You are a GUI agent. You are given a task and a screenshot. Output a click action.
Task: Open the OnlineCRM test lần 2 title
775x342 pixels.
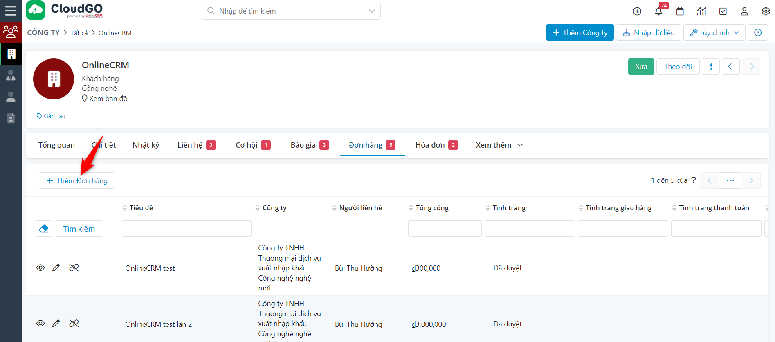[x=159, y=324]
